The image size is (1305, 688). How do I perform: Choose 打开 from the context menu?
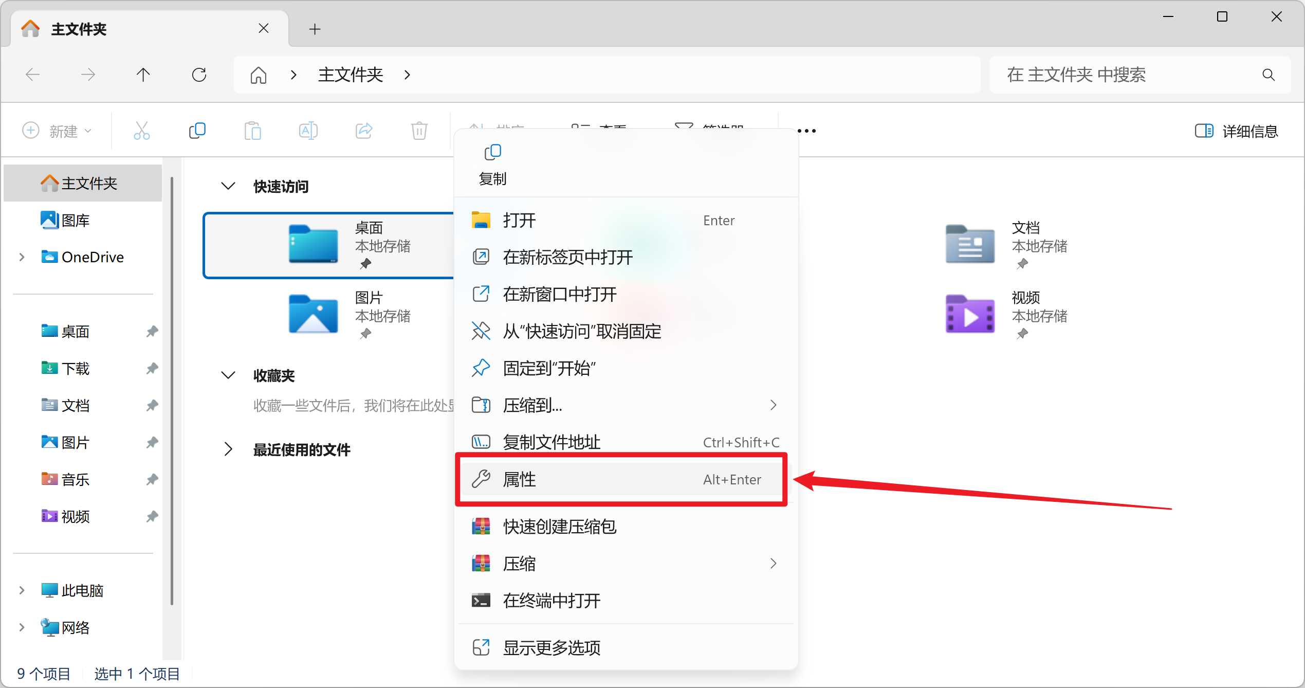click(626, 221)
